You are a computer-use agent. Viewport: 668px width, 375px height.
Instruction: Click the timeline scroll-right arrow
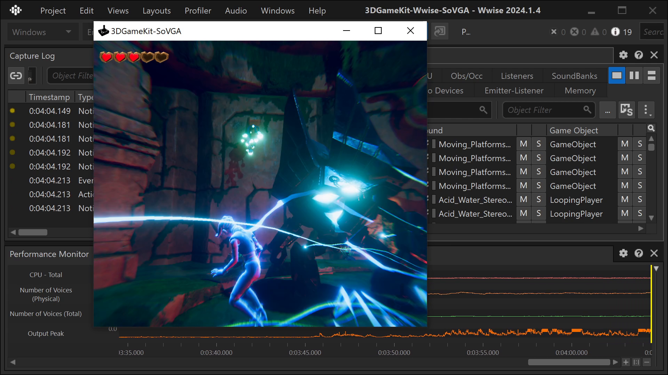615,362
